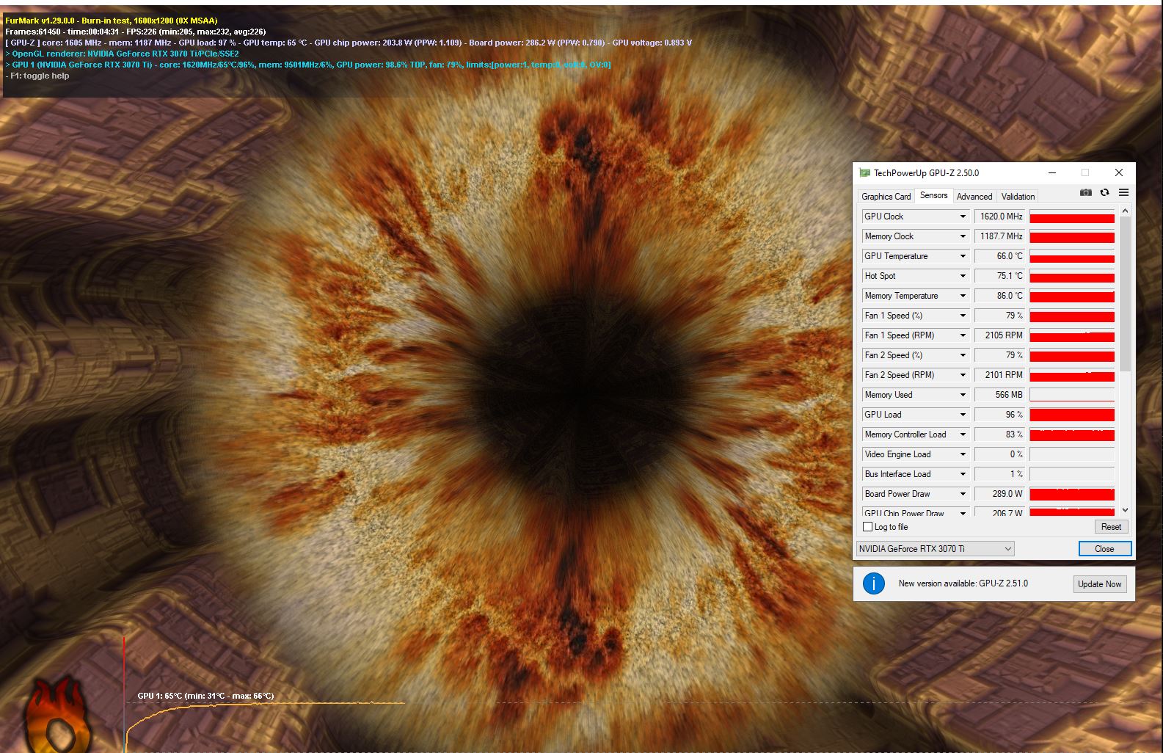
Task: Click the GPU-Z title bar app icon
Action: coord(864,173)
